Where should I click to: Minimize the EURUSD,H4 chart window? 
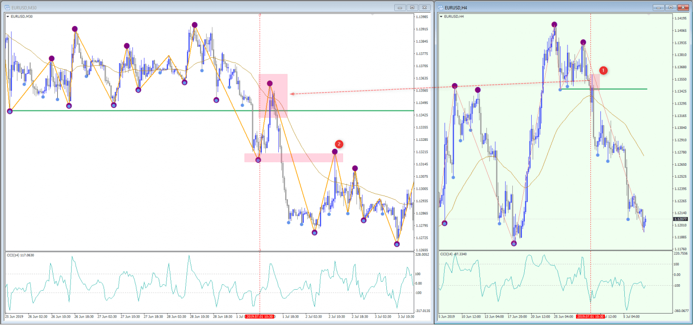click(658, 7)
